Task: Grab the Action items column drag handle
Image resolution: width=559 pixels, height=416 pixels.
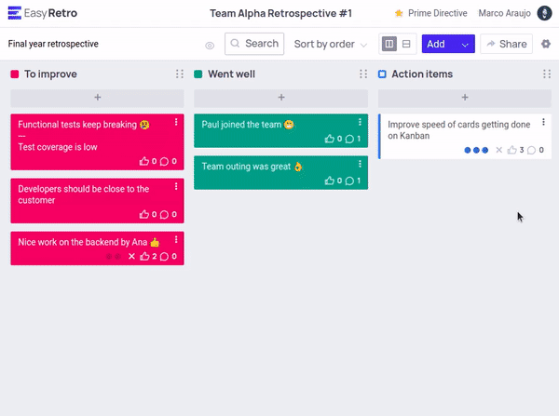Action: pyautogui.click(x=547, y=74)
